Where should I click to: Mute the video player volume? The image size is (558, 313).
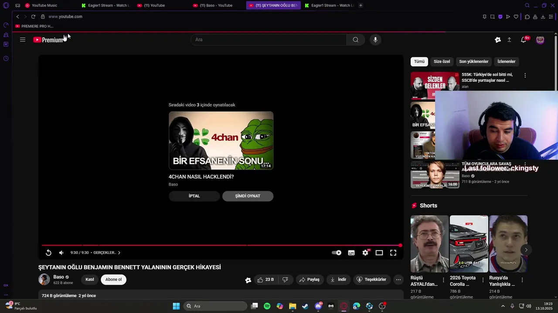(61, 253)
